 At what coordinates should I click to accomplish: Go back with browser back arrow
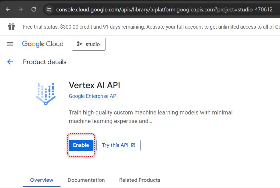click(x=8, y=9)
